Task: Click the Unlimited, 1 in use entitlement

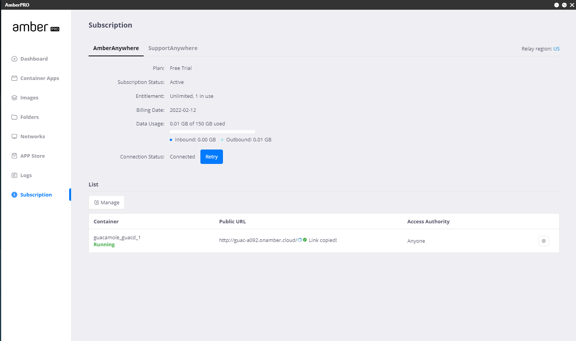Action: [191, 96]
